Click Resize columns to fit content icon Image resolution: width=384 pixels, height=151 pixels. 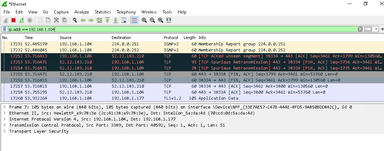tap(169, 20)
